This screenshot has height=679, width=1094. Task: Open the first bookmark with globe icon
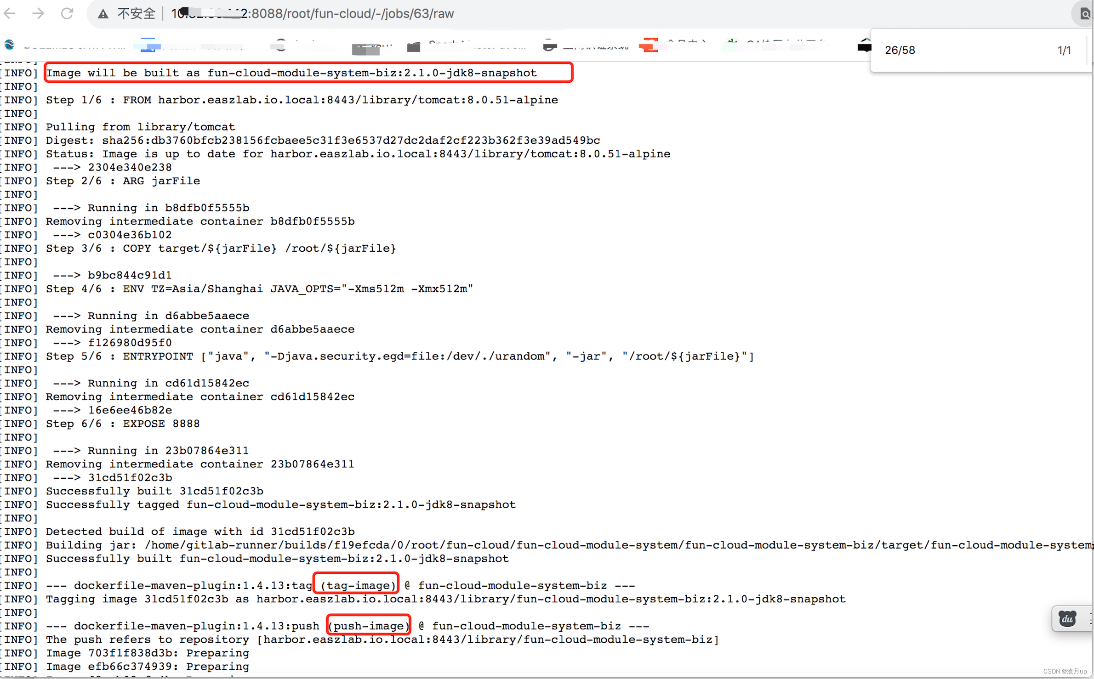(9, 45)
